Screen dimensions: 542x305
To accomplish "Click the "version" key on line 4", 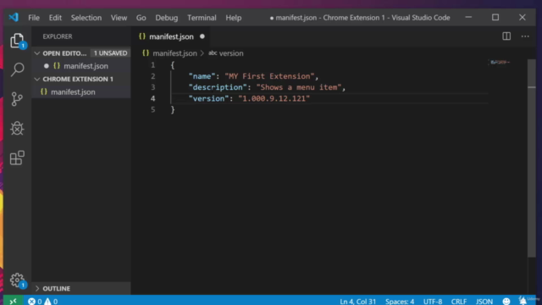I will click(x=209, y=98).
